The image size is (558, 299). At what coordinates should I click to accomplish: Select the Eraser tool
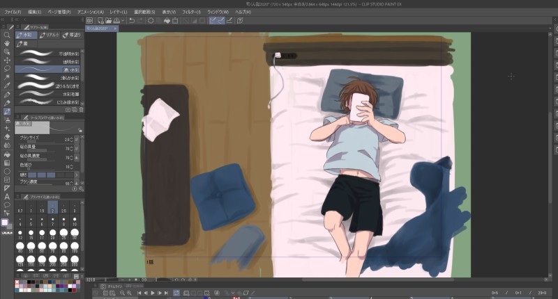tap(7, 137)
